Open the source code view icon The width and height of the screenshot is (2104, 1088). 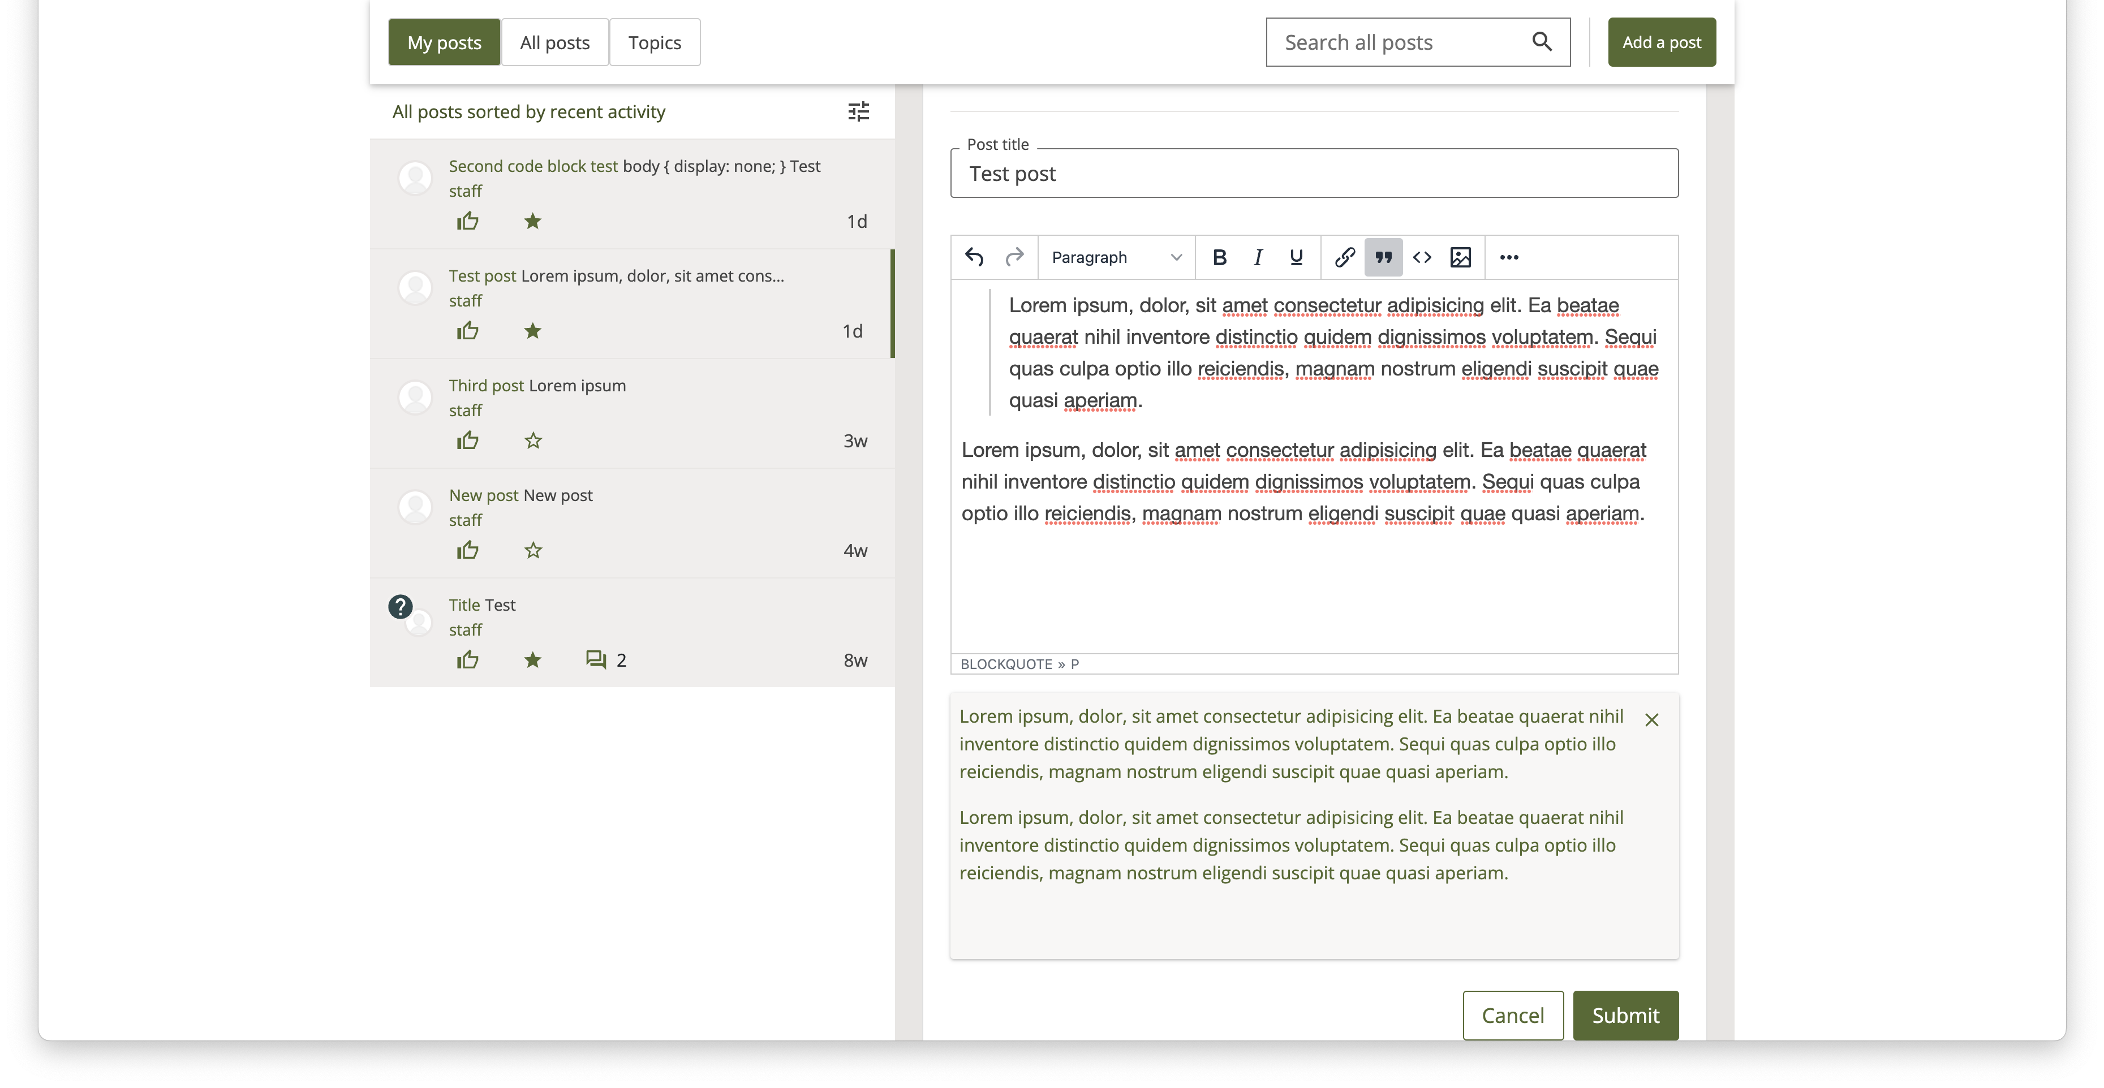(1422, 257)
